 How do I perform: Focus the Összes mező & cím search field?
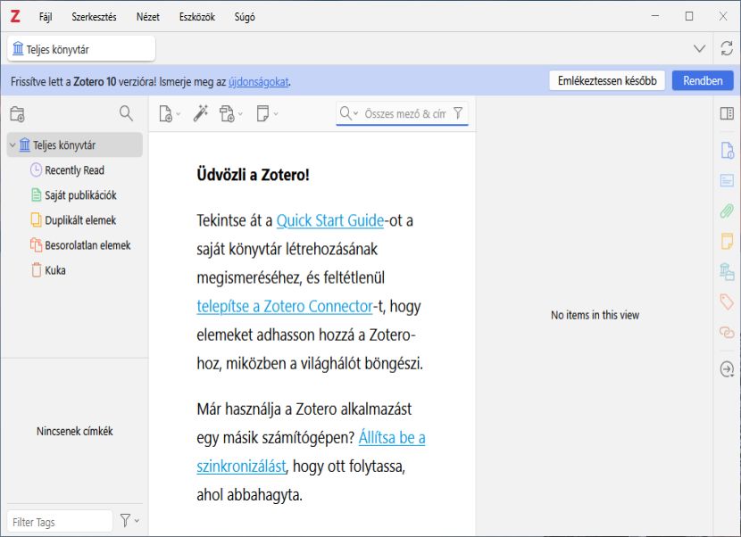click(404, 114)
